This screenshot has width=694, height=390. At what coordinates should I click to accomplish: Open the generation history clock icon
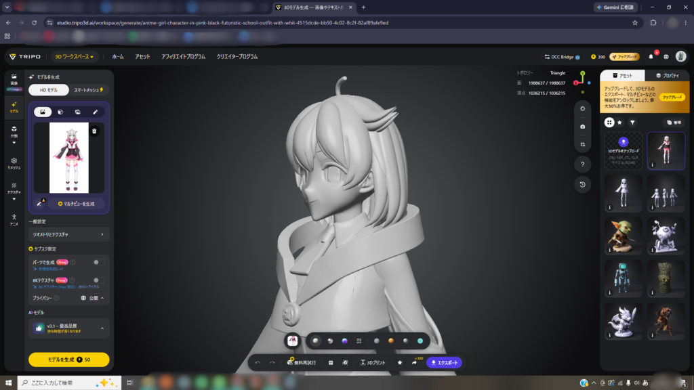582,185
